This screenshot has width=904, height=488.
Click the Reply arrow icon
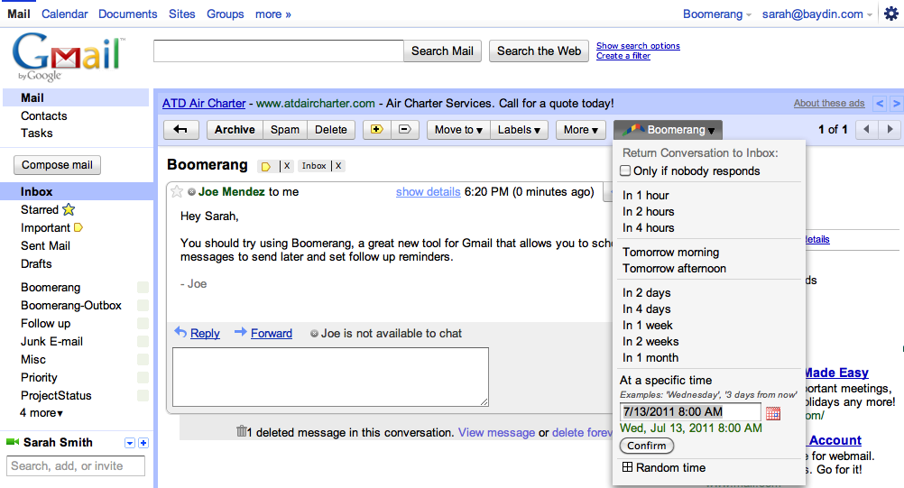(180, 332)
